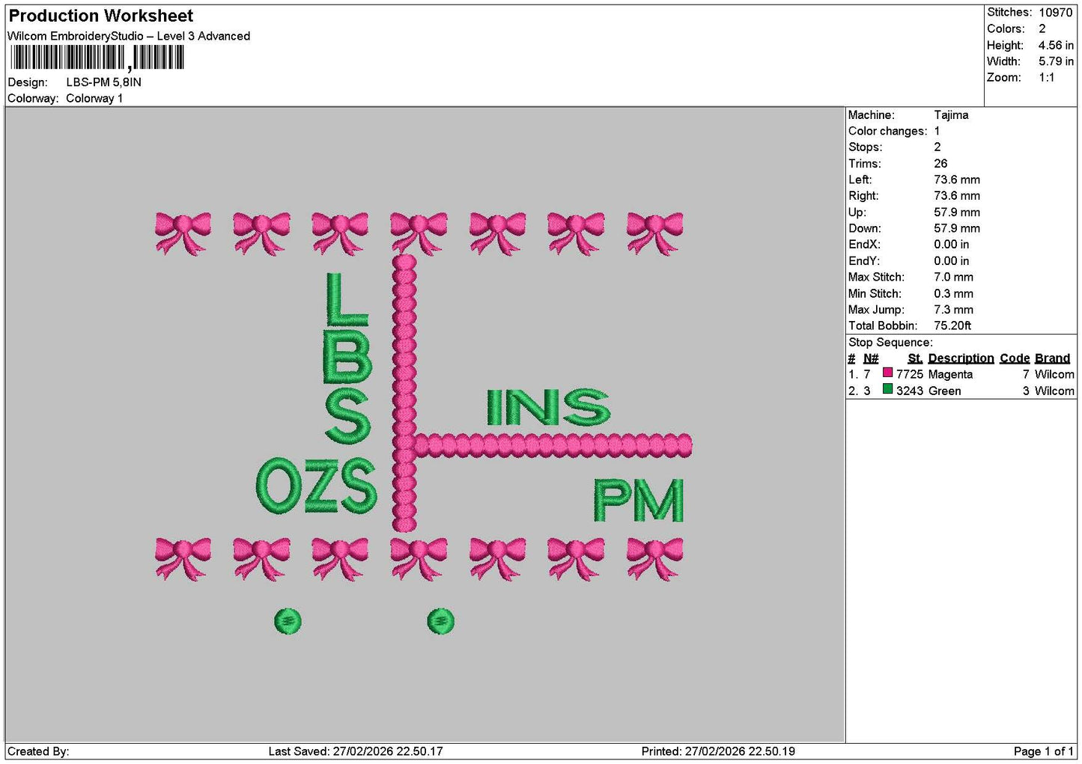Screen dimensions: 1082x764
Task: Click the Wilcom brand in the Green row
Action: tap(1054, 391)
